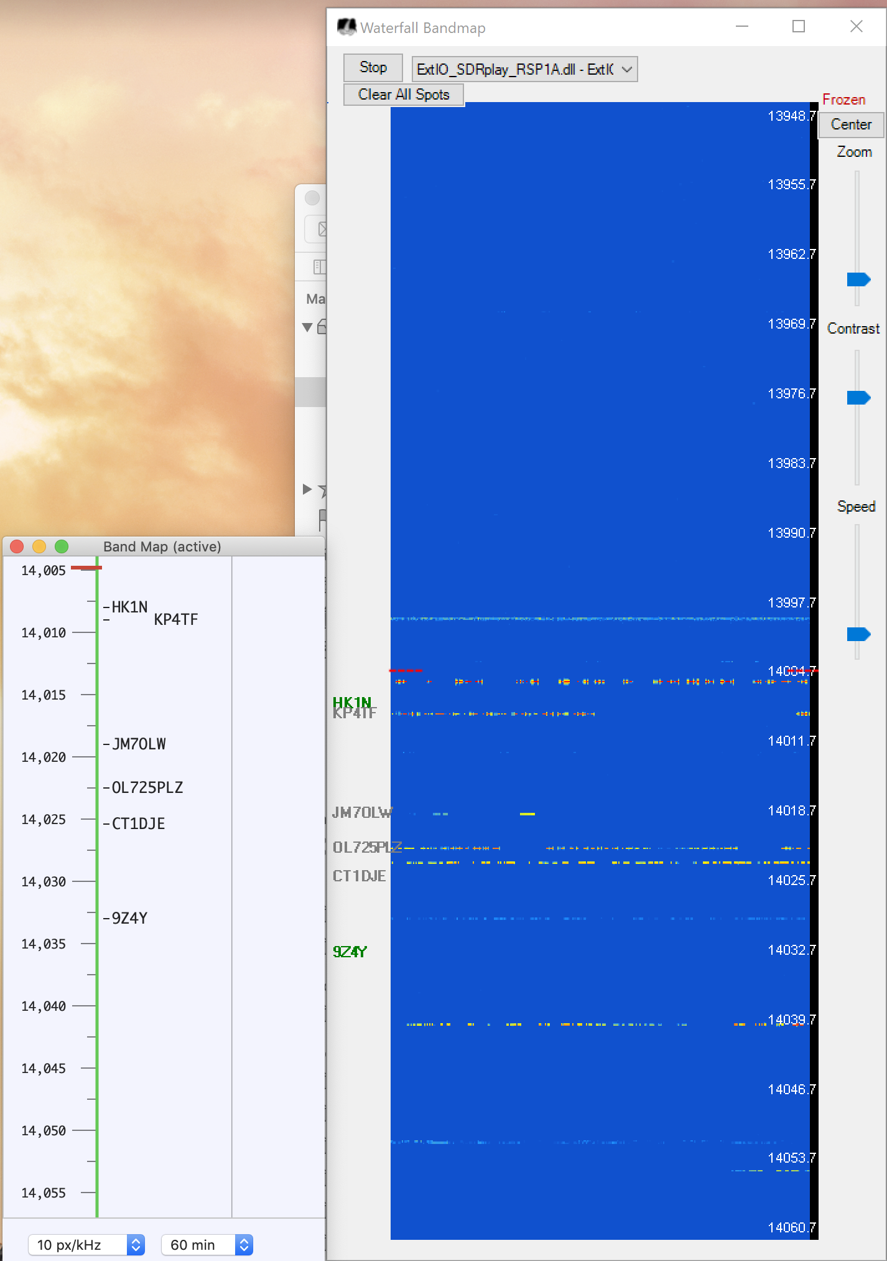Minimize Band Map using the yellow button
The width and height of the screenshot is (887, 1261).
(39, 546)
